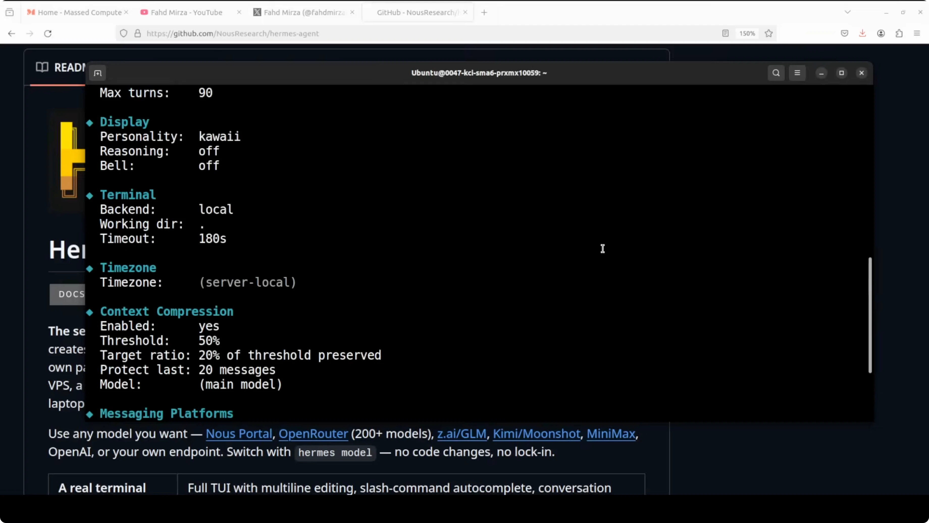929x523 pixels.
Task: Open Firefox account profile icon
Action: tap(881, 34)
